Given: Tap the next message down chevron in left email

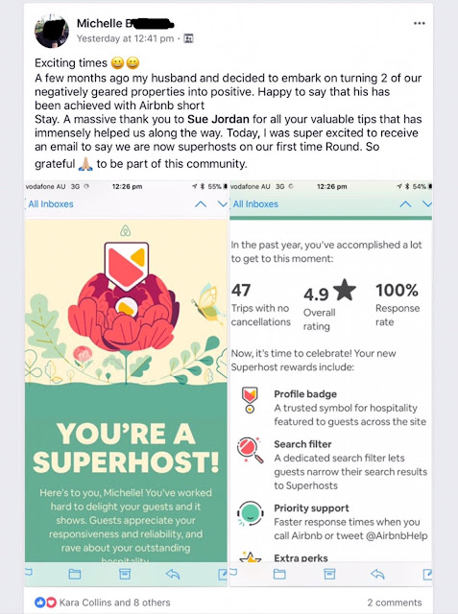Looking at the screenshot, I should tap(222, 204).
